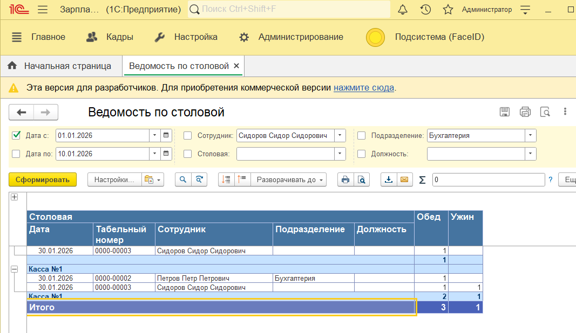Screen dimensions: 576x333
Task: Click the magnifier find icon in toolbar
Action: tap(183, 180)
